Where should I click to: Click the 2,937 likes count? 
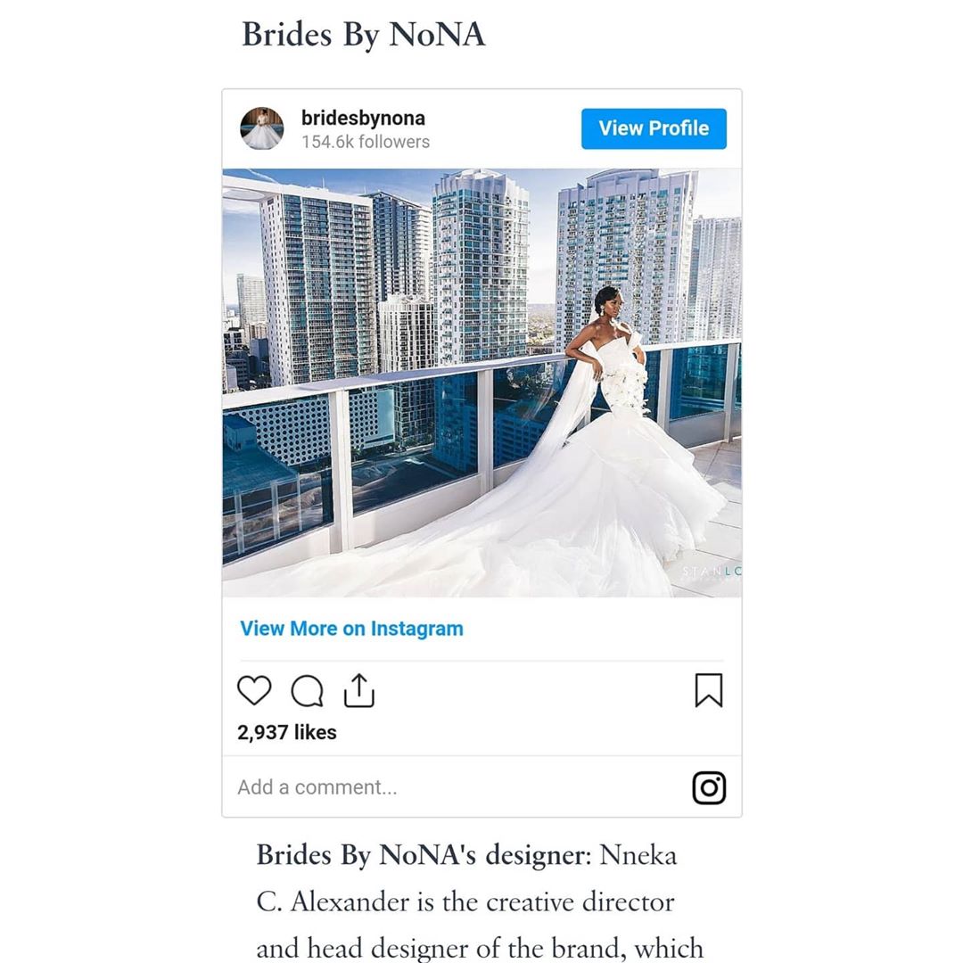pos(287,732)
